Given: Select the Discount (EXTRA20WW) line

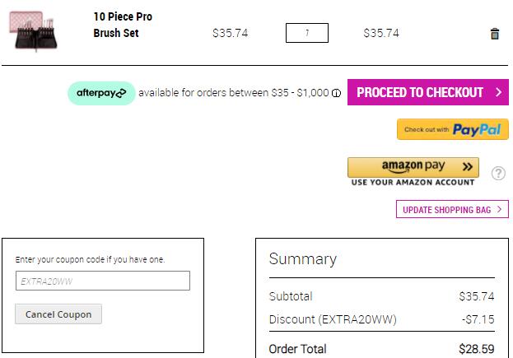Looking at the screenshot, I should click(x=333, y=319).
